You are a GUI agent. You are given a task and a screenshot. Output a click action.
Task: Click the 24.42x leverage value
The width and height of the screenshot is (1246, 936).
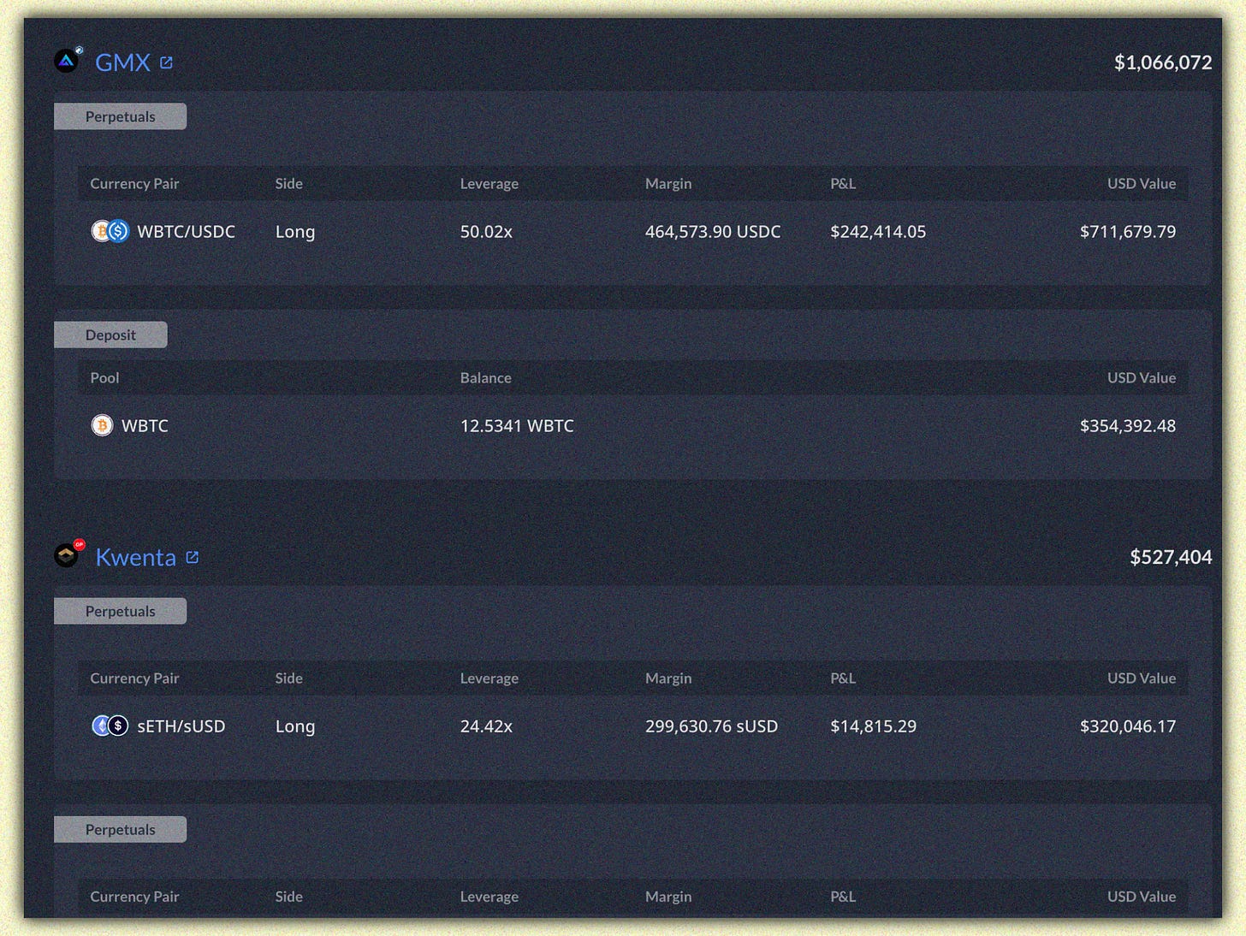pyautogui.click(x=486, y=726)
